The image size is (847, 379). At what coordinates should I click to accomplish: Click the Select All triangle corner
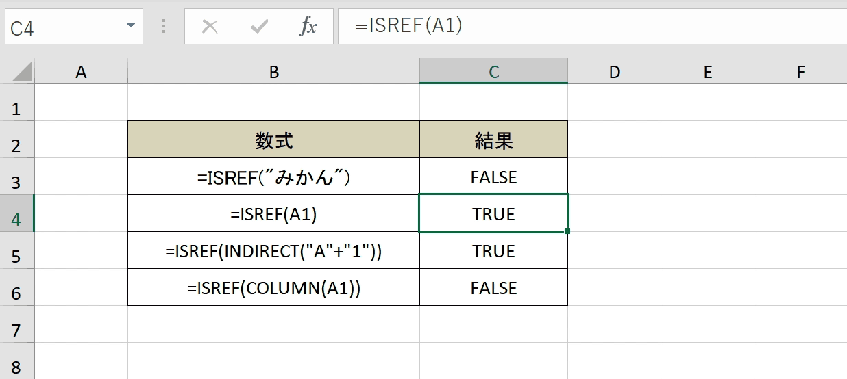[17, 71]
